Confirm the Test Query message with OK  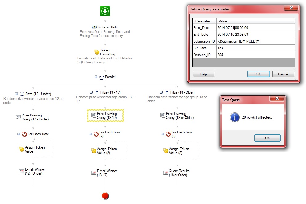click(x=267, y=138)
